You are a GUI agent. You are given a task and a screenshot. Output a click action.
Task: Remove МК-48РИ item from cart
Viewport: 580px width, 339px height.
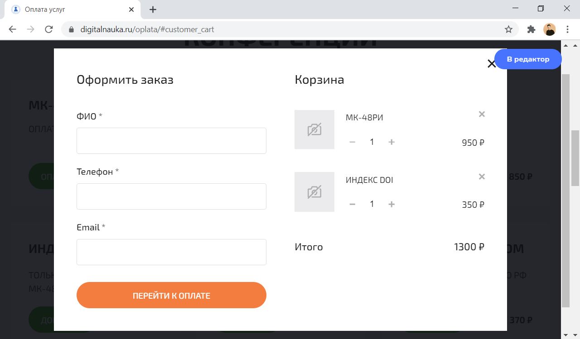click(482, 114)
